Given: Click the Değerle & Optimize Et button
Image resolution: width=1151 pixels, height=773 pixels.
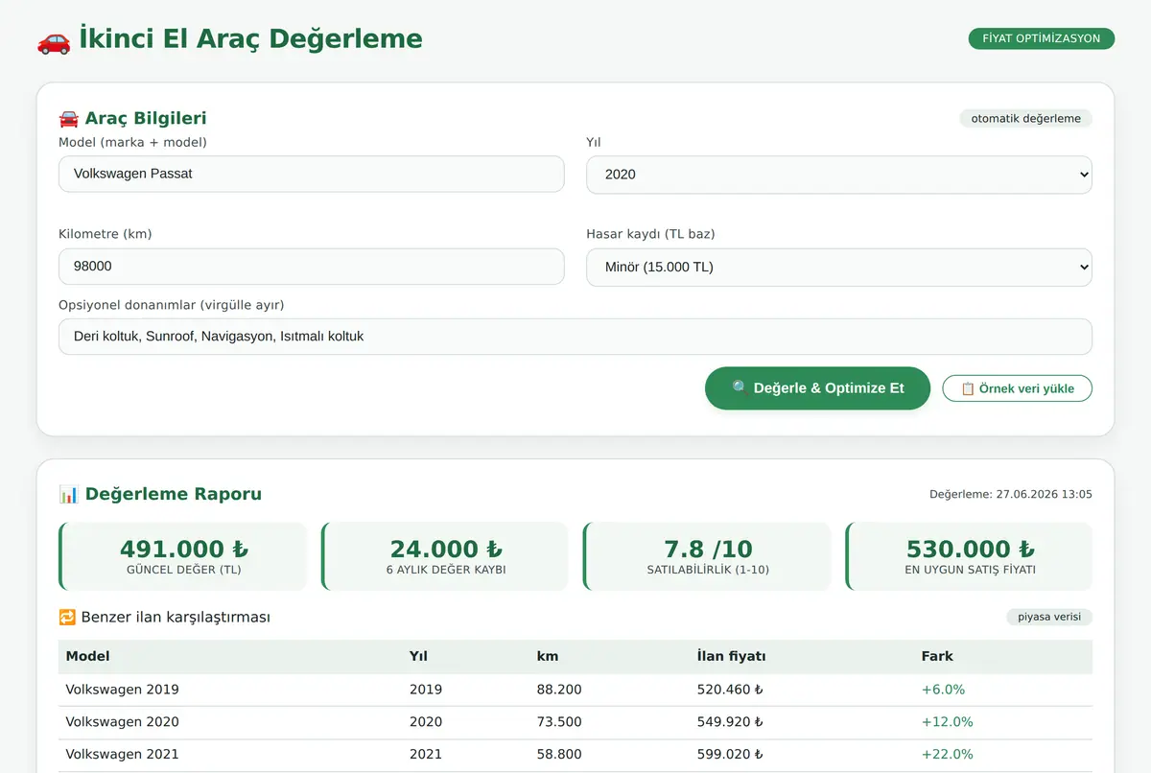Looking at the screenshot, I should pos(817,388).
